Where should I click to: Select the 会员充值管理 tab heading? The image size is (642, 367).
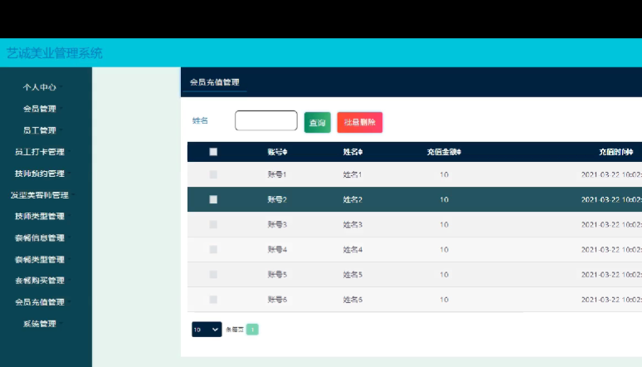pos(214,82)
